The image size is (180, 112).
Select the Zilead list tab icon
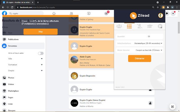[129, 26]
